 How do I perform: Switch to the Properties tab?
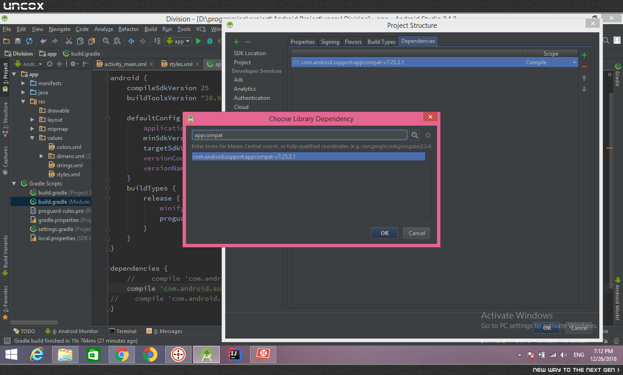(302, 42)
